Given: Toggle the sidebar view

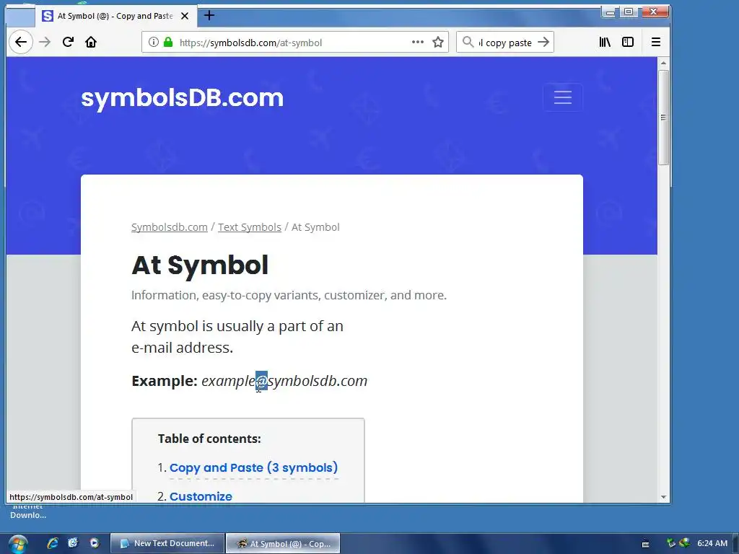Looking at the screenshot, I should 628,43.
